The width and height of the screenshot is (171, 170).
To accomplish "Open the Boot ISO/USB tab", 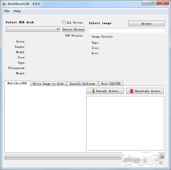I will click(111, 84).
